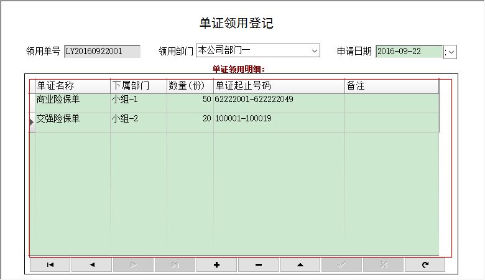Image resolution: width=485 pixels, height=280 pixels.
Task: Click row indicator of 交强险保单 row
Action: coord(32,123)
